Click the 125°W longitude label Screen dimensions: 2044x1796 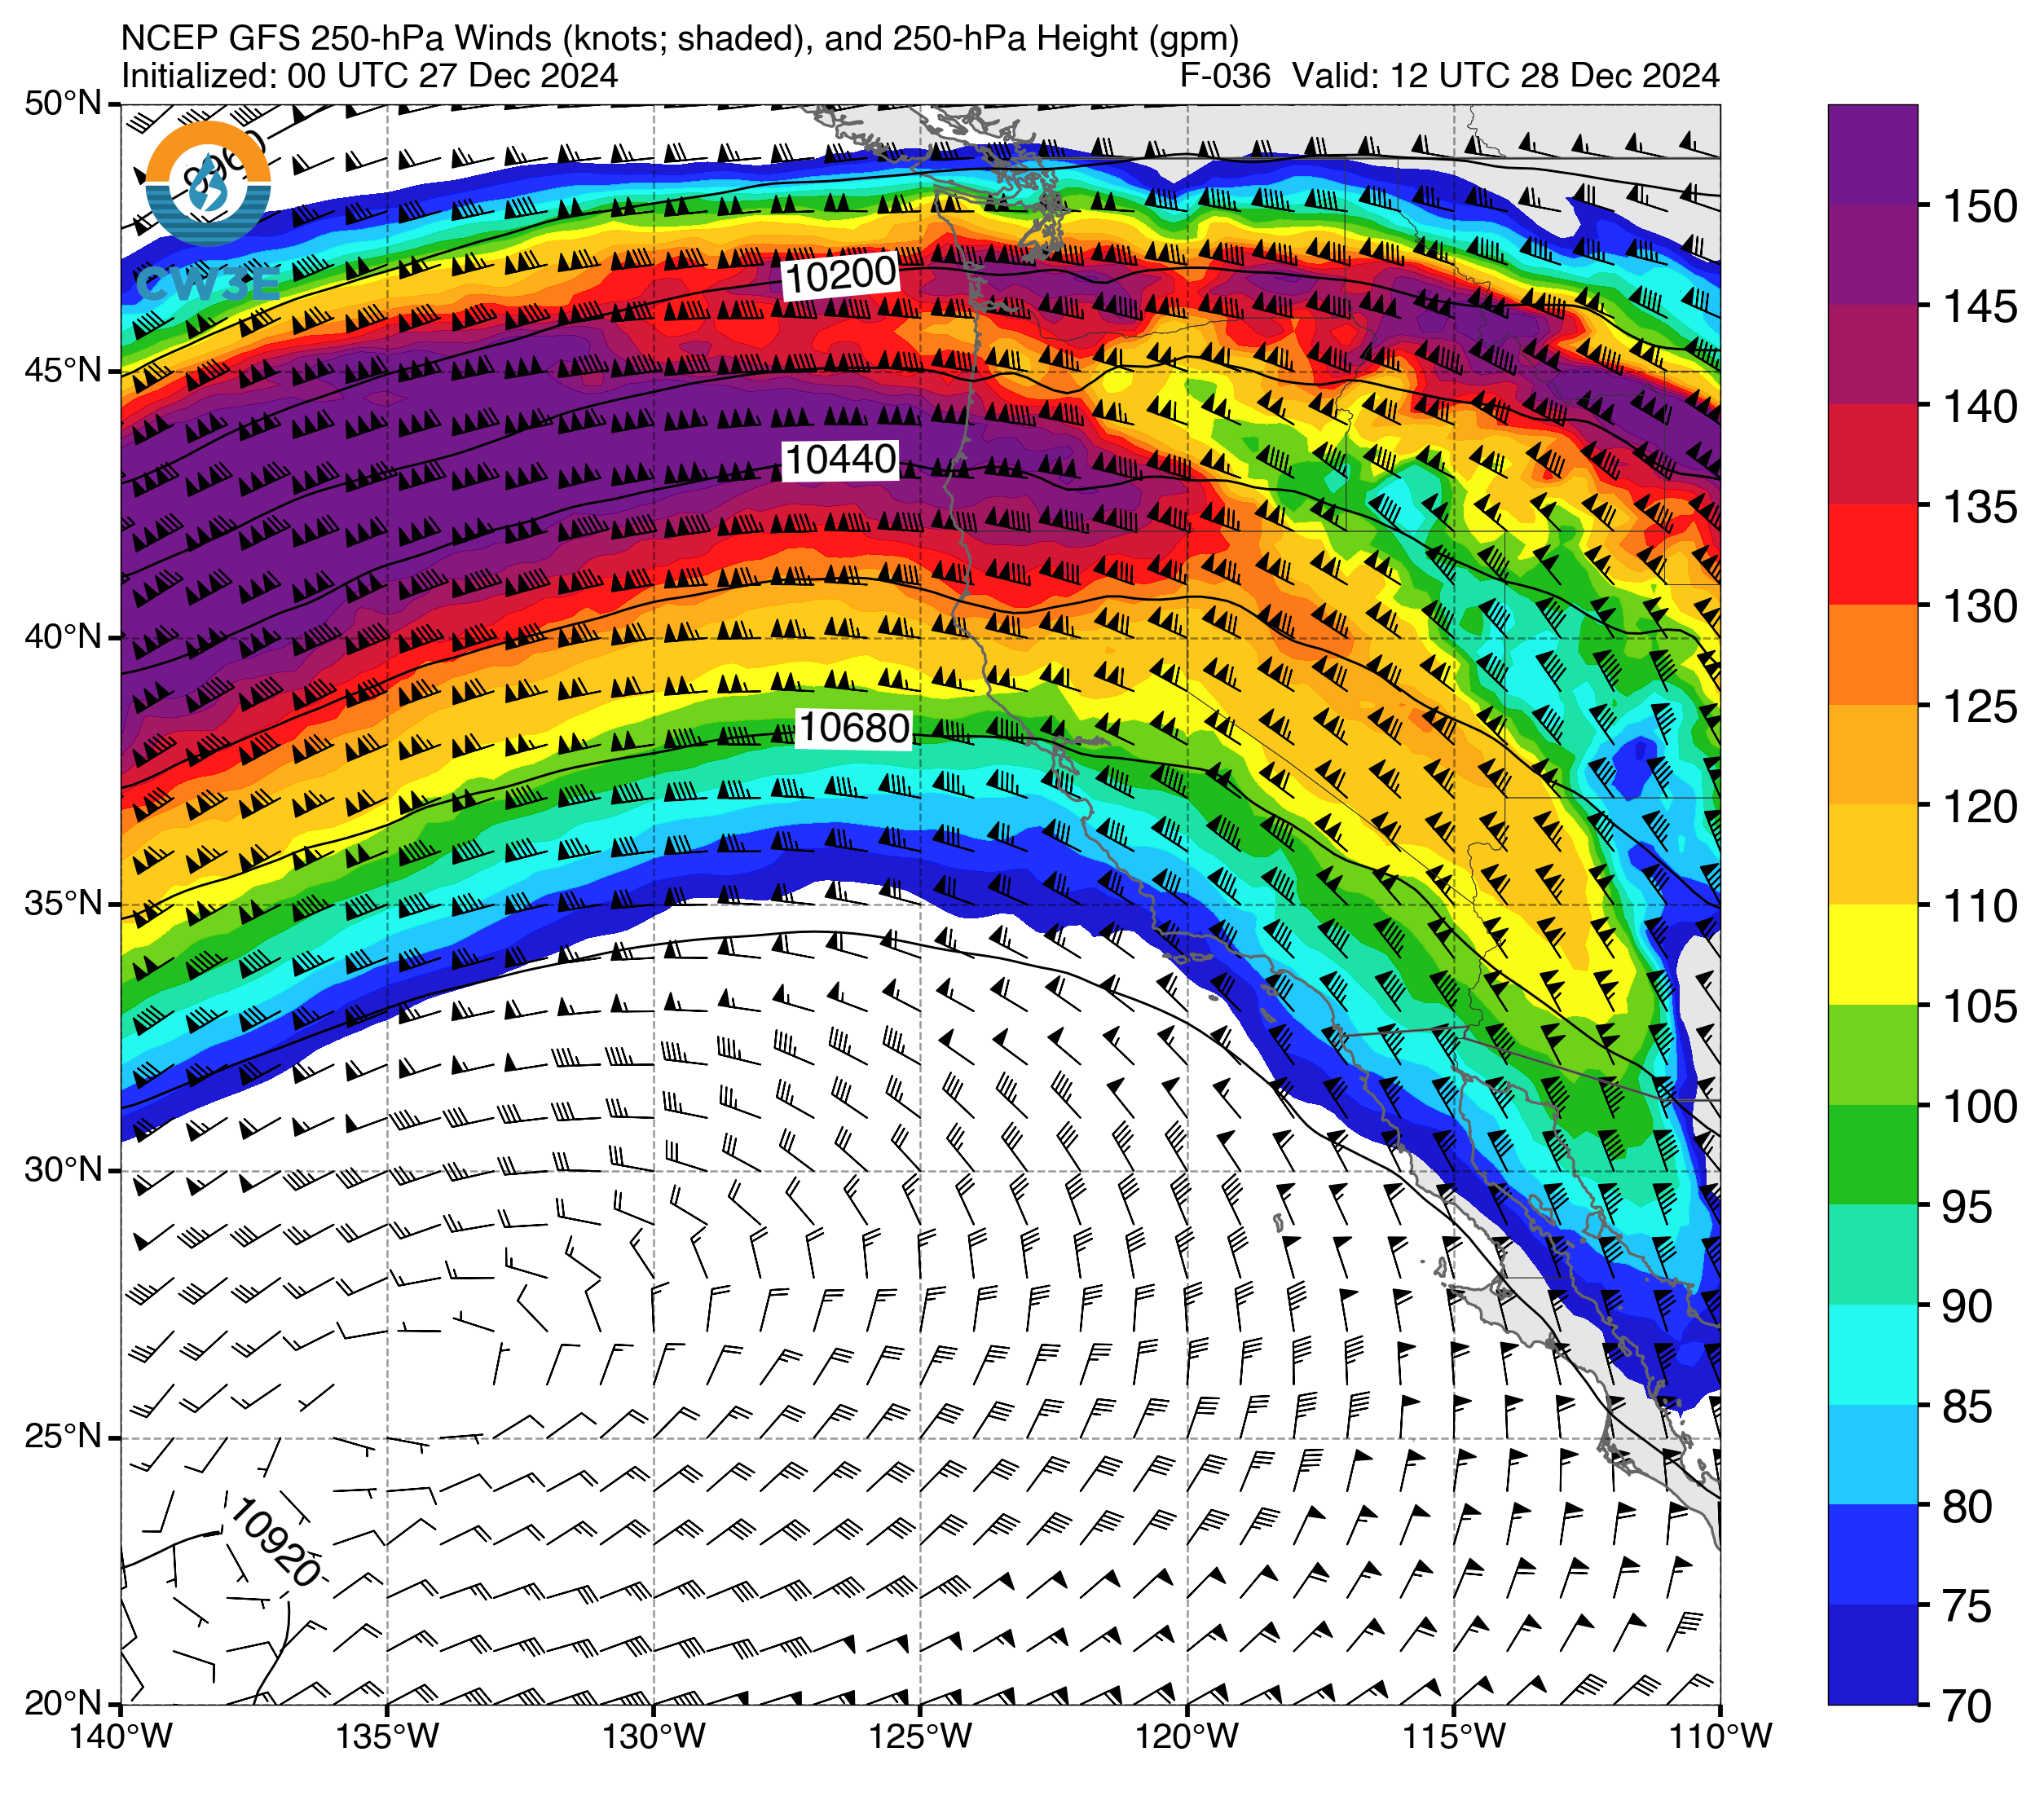point(921,1737)
